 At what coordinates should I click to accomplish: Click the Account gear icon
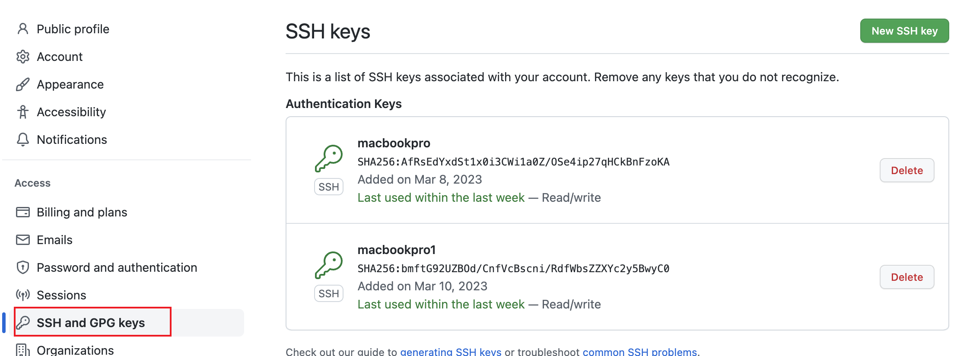pos(23,57)
